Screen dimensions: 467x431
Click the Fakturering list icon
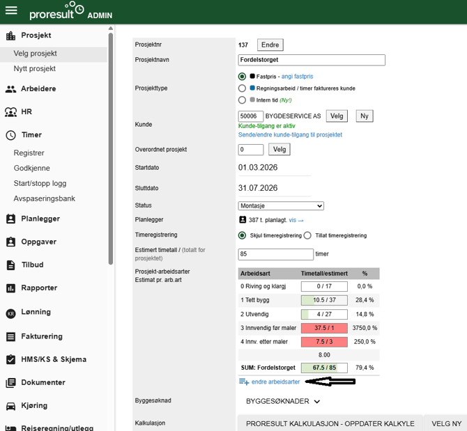(10, 337)
